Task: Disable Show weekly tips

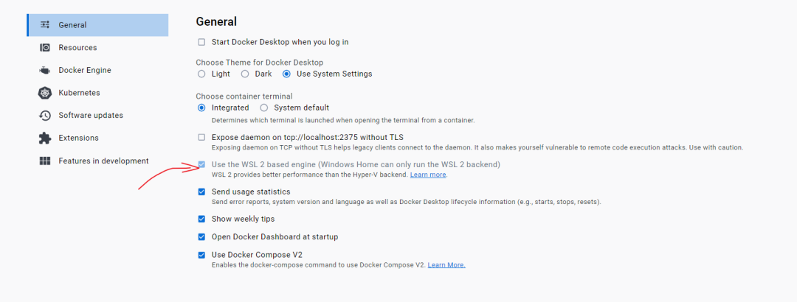Action: [x=201, y=219]
